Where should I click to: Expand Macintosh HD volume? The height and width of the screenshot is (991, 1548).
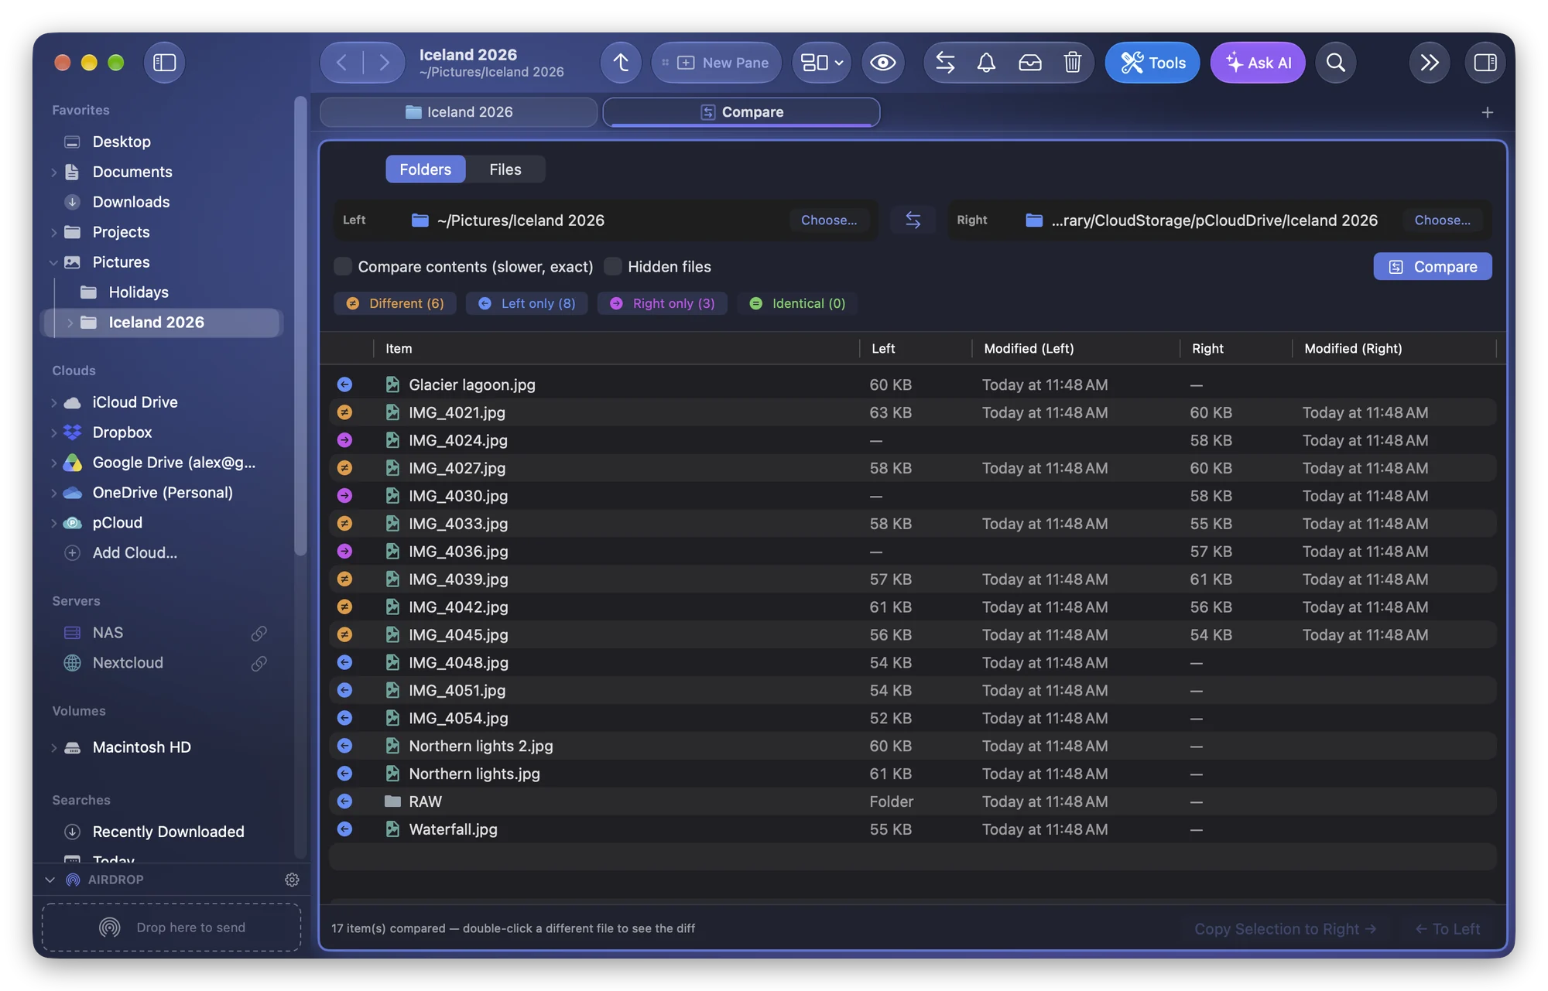54,748
